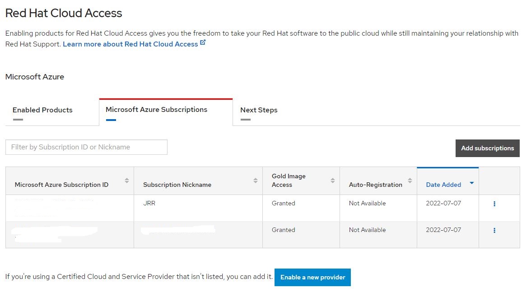This screenshot has width=531, height=297.
Task: Select the JRR nickname cell
Action: click(x=149, y=204)
